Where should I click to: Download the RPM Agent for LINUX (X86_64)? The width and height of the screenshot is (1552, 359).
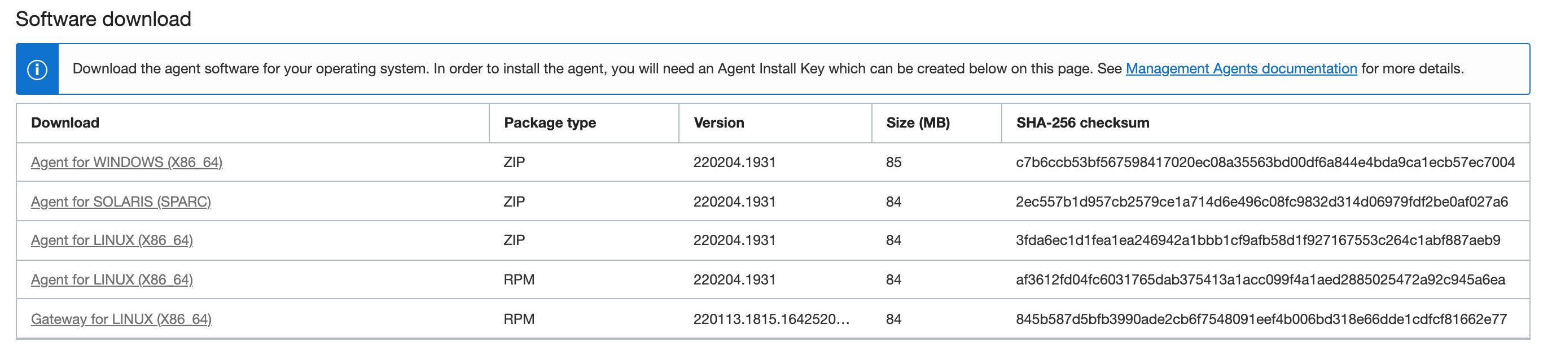113,279
